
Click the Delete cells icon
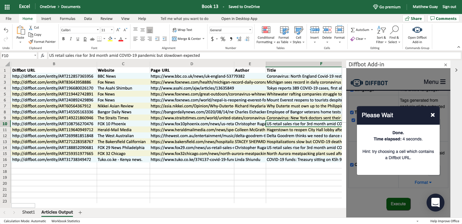[327, 30]
